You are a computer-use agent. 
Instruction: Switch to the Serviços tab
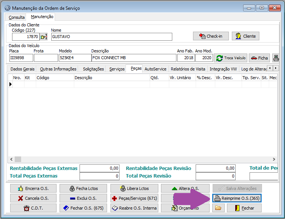tap(117, 69)
